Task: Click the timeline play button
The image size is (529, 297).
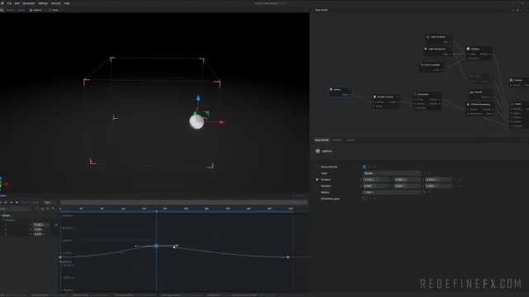Action: pos(6,202)
